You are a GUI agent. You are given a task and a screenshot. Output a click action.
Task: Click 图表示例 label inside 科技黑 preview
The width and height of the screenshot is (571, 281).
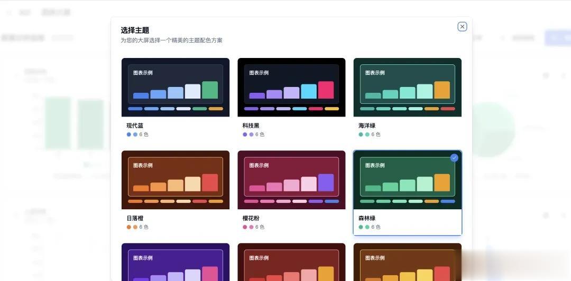tap(259, 73)
